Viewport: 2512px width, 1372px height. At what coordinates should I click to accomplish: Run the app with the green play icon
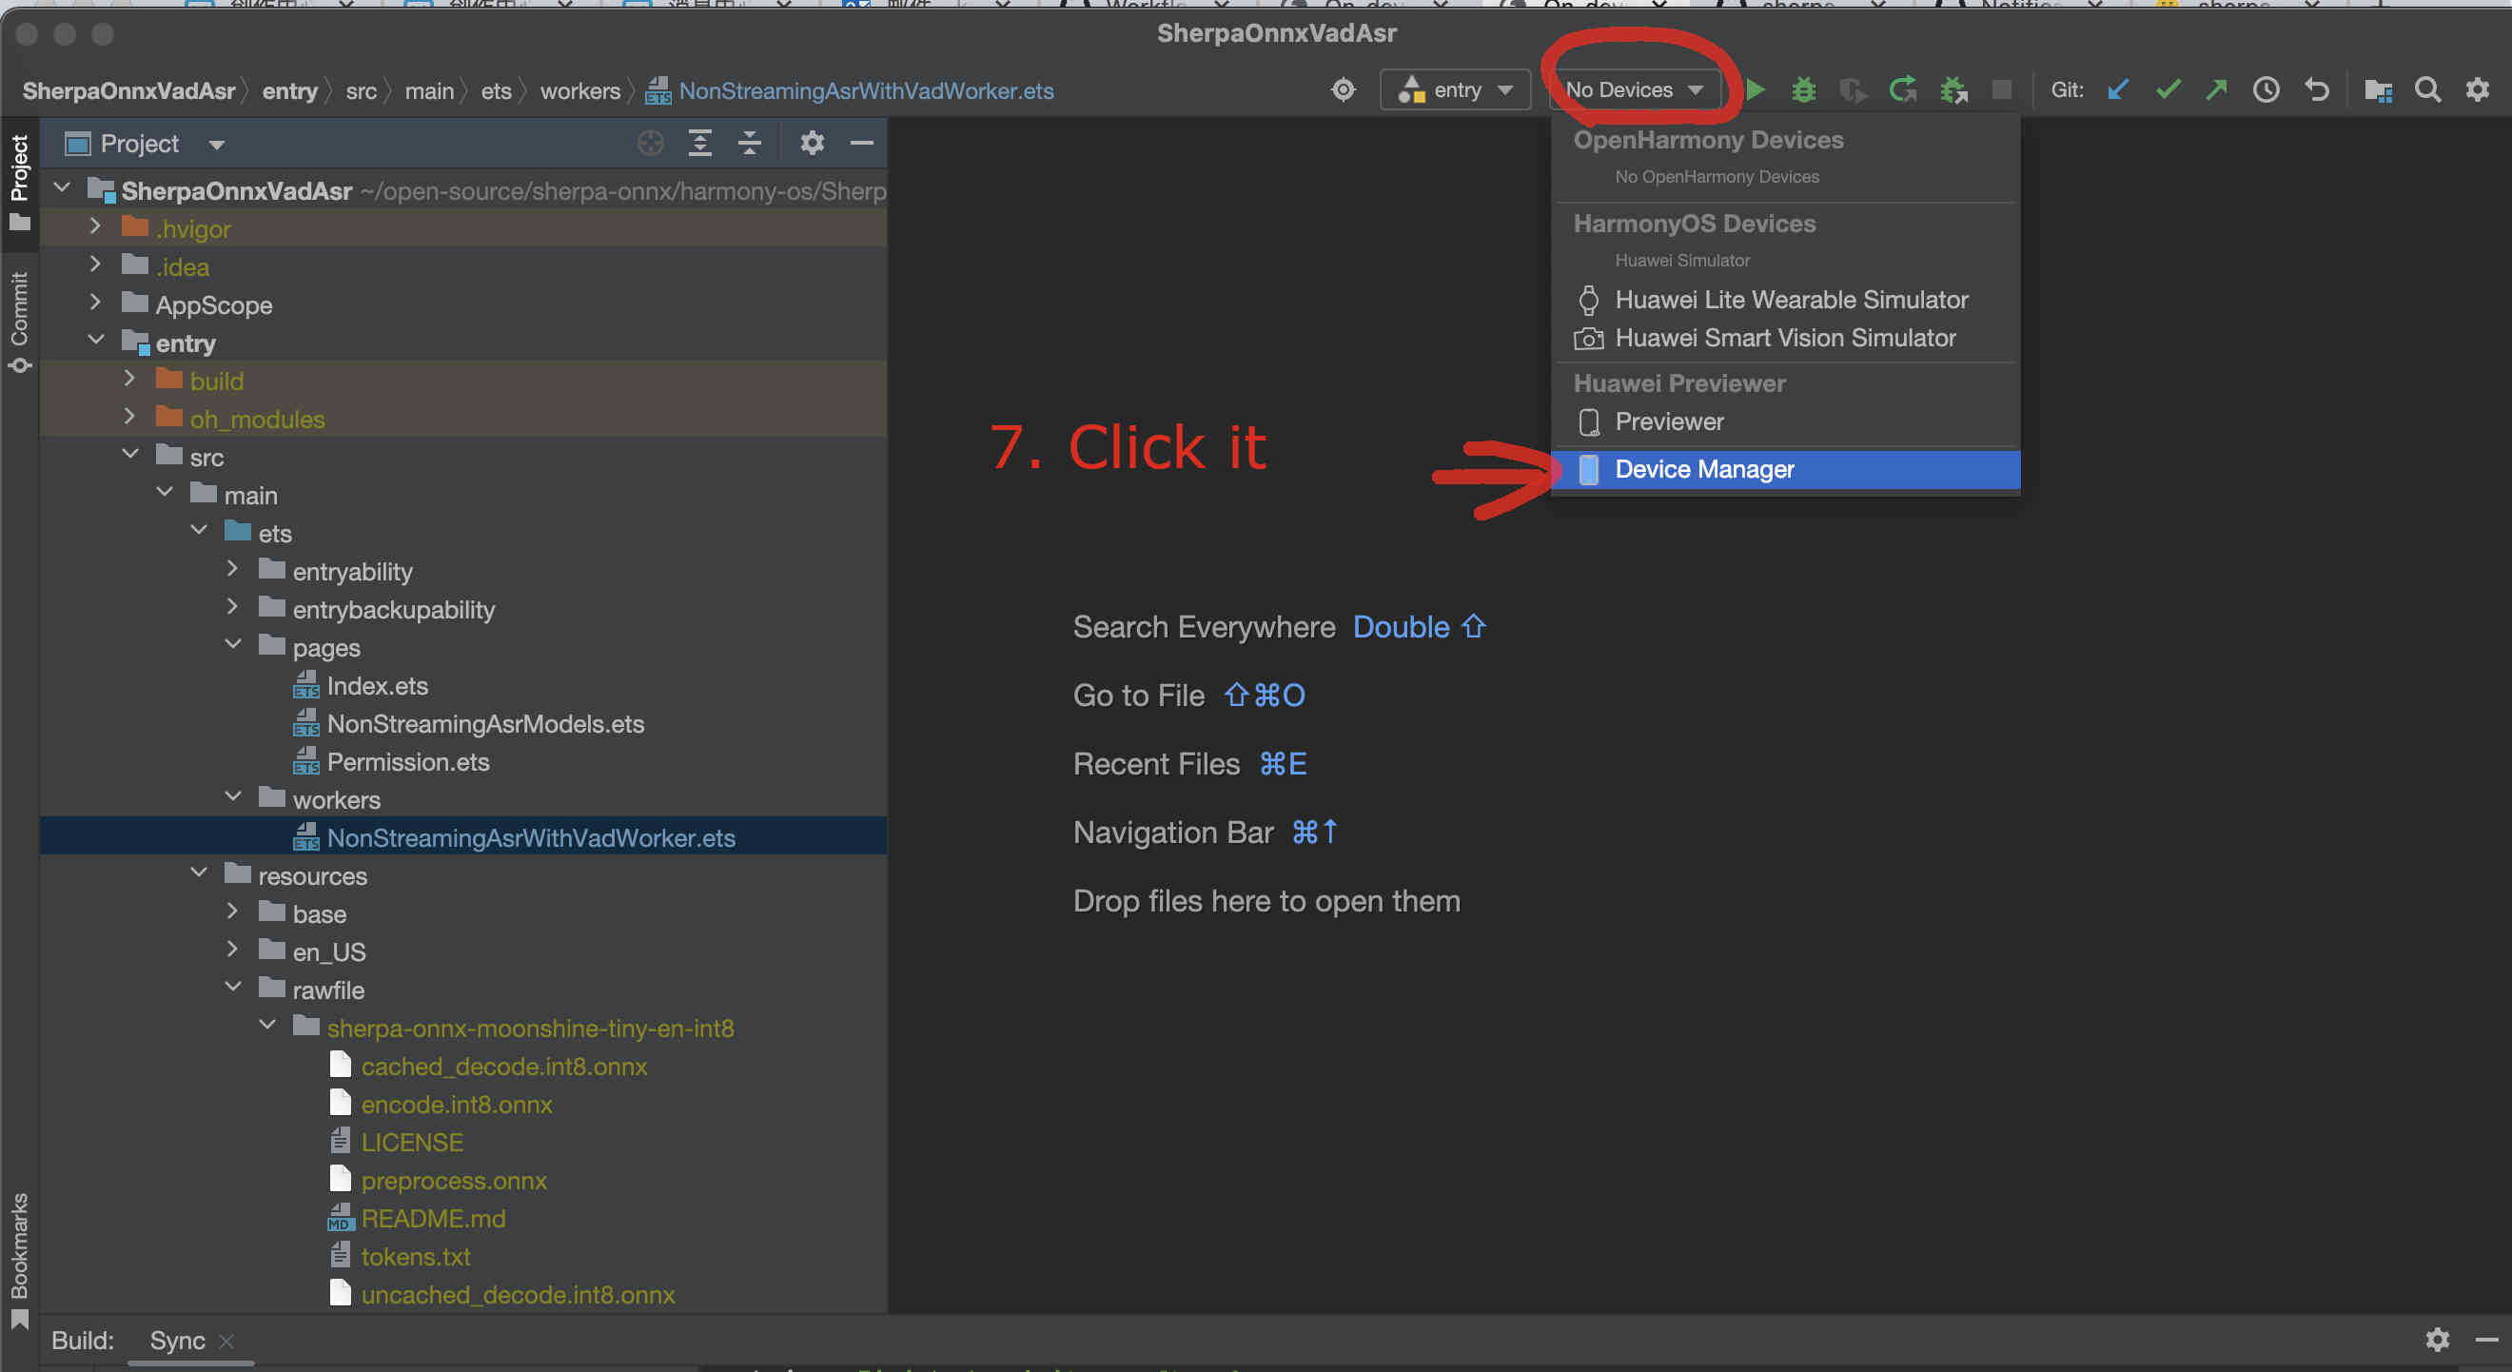1756,89
